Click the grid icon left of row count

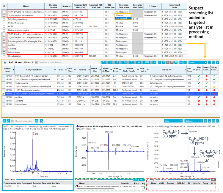tap(4, 62)
